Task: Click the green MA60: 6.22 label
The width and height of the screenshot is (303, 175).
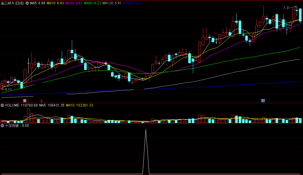Action: coord(92,3)
